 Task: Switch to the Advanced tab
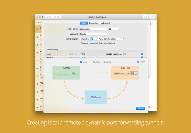coord(106,23)
